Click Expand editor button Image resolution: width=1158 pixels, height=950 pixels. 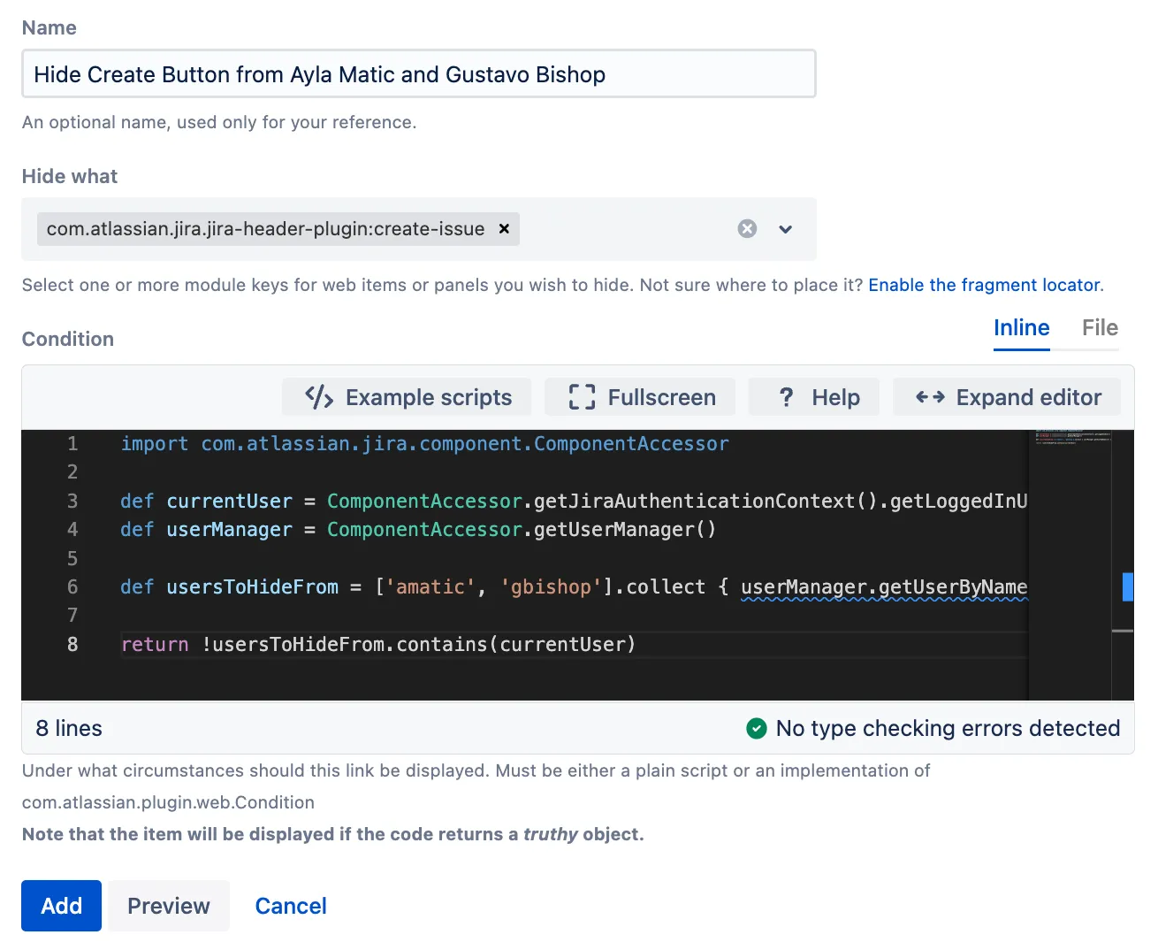click(x=1007, y=397)
